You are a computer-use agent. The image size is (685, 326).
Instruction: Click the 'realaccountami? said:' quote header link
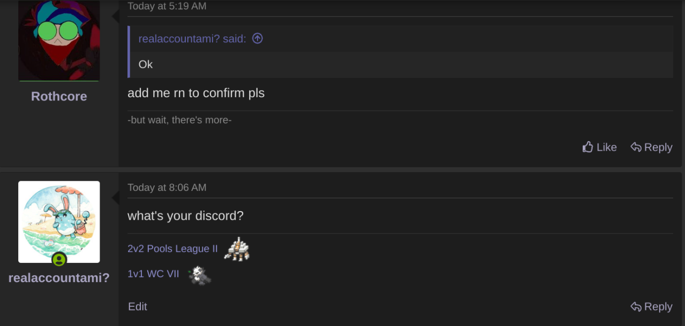192,38
